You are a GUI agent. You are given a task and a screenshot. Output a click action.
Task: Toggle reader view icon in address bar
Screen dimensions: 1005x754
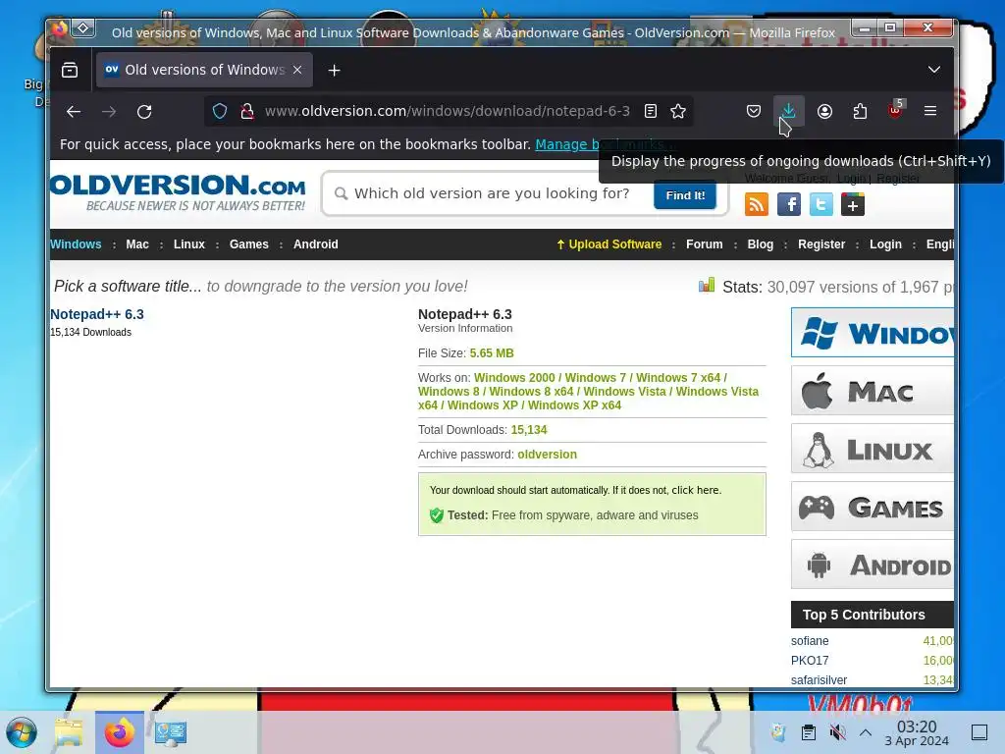click(651, 112)
